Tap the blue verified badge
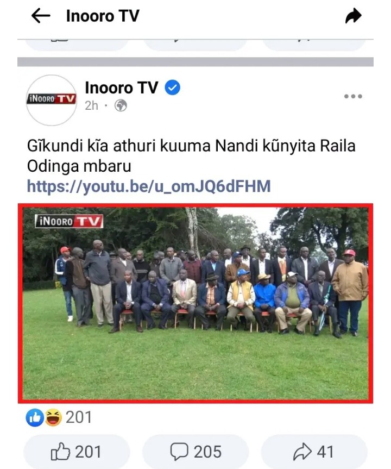391x469 pixels. (x=173, y=87)
